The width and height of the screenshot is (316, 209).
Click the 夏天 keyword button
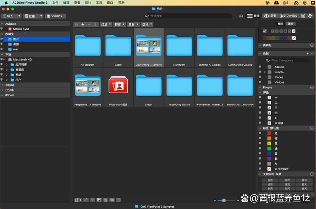click(x=304, y=184)
